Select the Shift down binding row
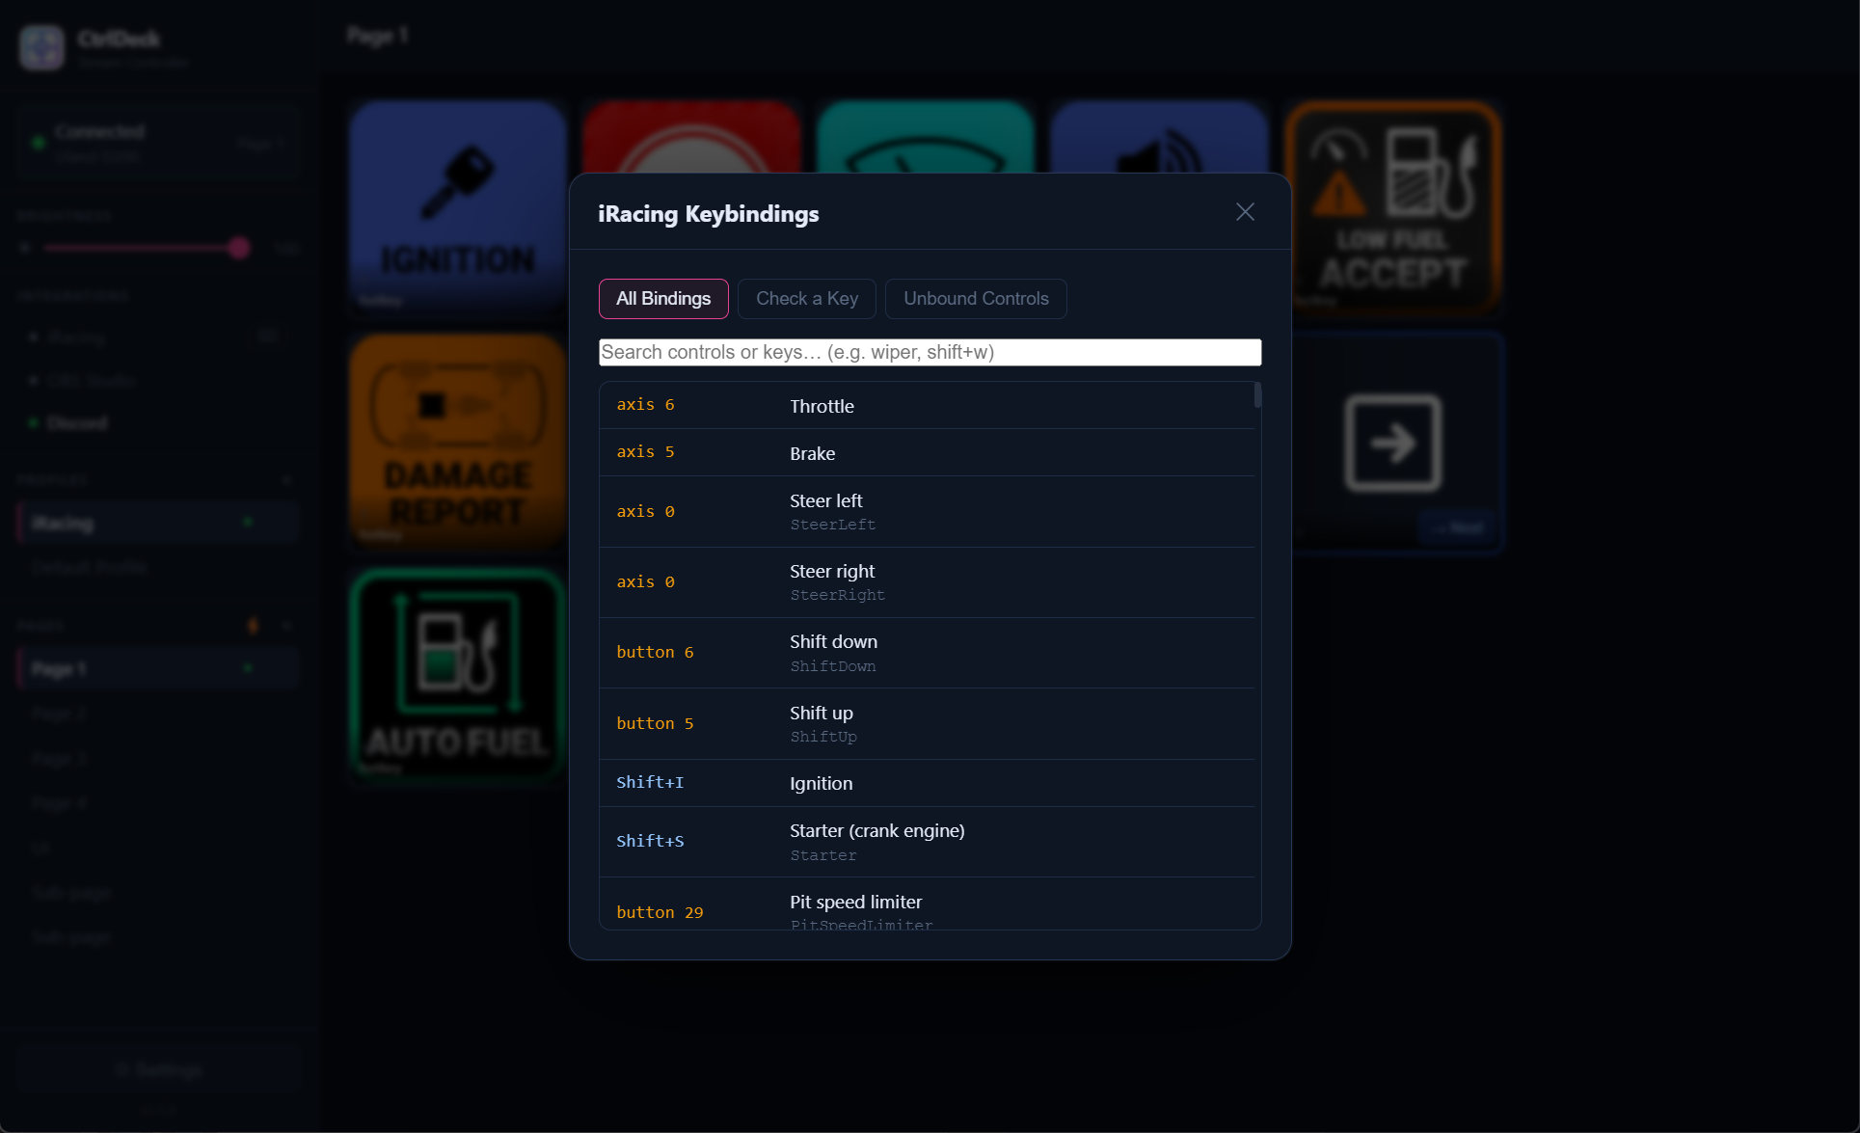The width and height of the screenshot is (1860, 1133). coord(928,653)
